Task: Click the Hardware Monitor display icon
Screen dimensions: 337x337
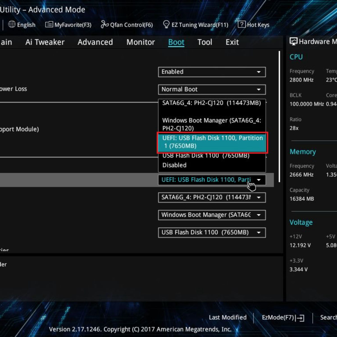Action: point(293,42)
